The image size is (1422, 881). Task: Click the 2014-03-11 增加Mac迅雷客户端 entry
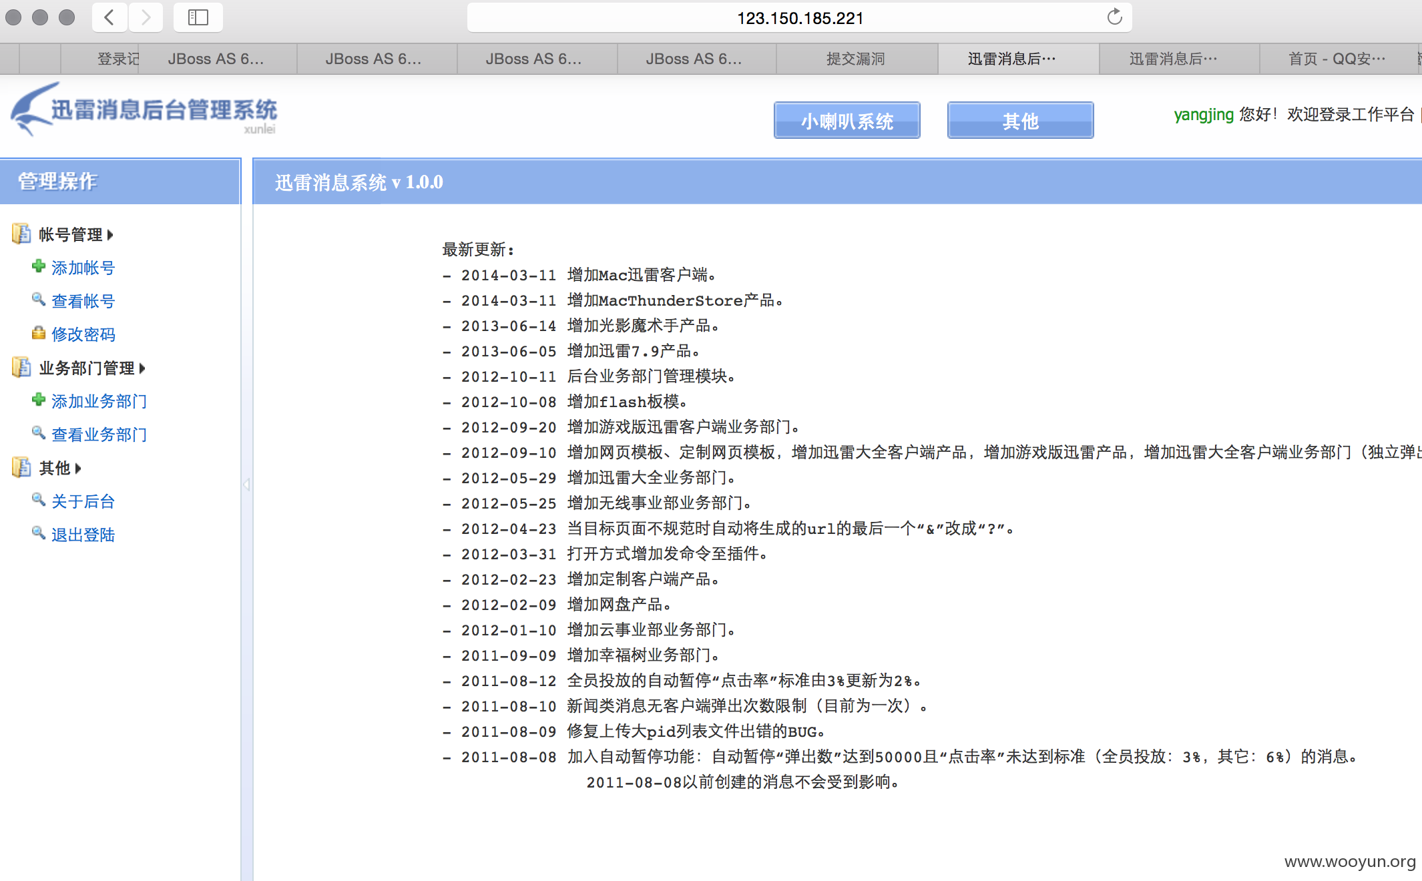(x=579, y=275)
